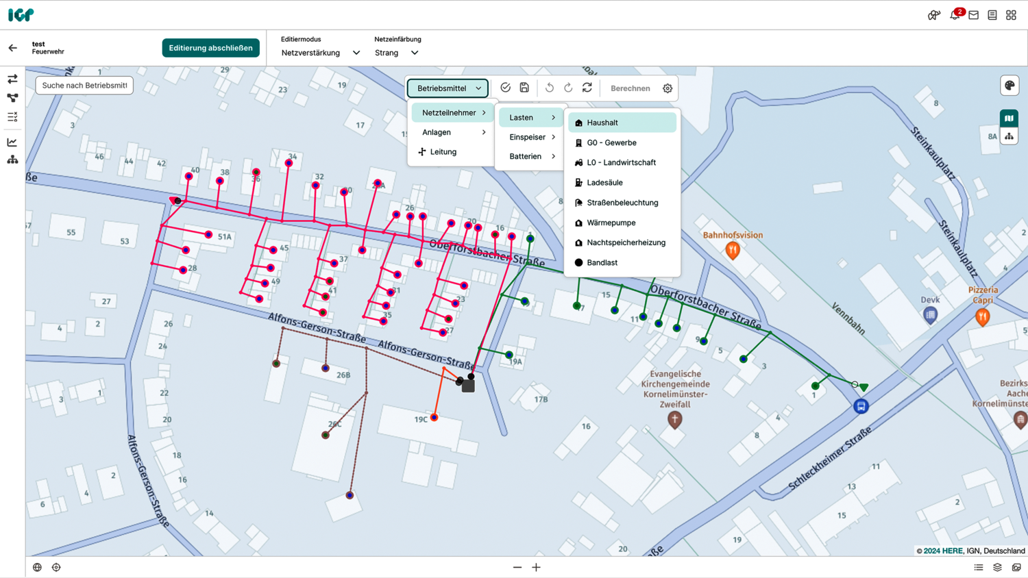Click the validate checkmark icon
This screenshot has width=1028, height=578.
505,88
